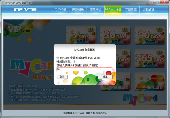This screenshot has height=118, width=170.
Task: Select the 90 DAYS 400 V點 card
Action: 150,35
